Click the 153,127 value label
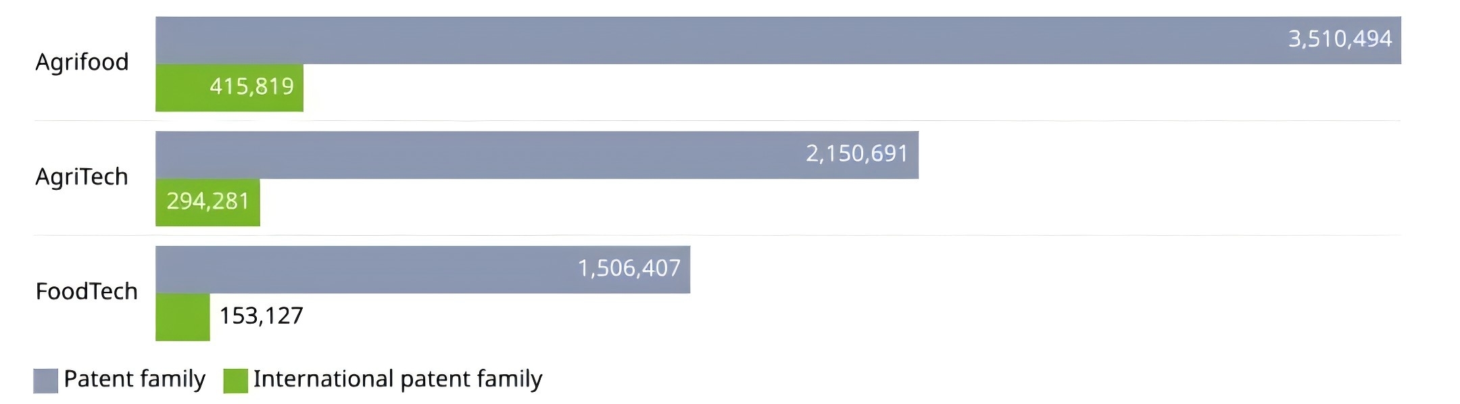Image resolution: width=1460 pixels, height=404 pixels. point(262,316)
